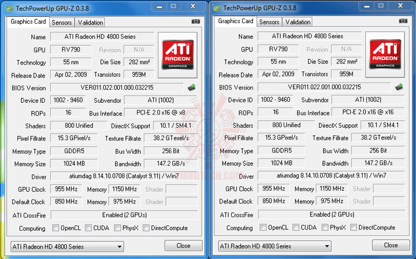Click default Memory 975 MHz in left window
The width and height of the screenshot is (416, 259).
(124, 202)
